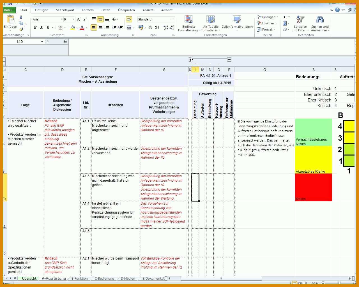Select column G header
The image size is (359, 287).
coord(164,70)
